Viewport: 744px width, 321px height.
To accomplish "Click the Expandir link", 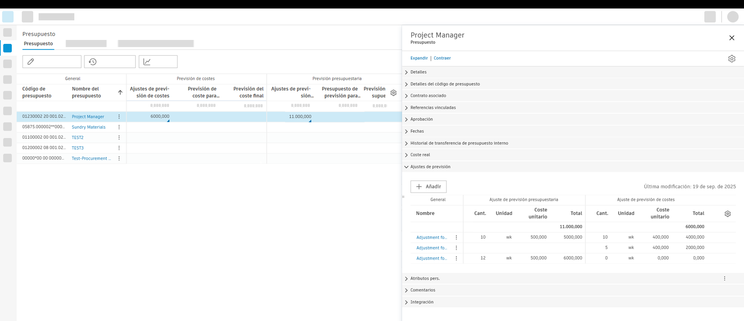I will (x=419, y=58).
